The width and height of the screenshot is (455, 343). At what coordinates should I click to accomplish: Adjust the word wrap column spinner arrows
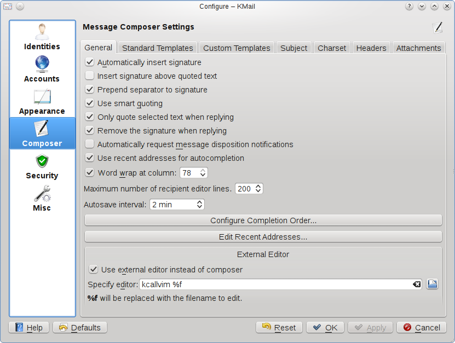pyautogui.click(x=203, y=173)
